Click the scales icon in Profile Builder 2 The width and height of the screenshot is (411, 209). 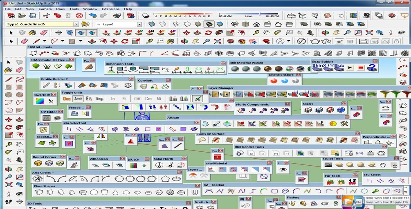[x=128, y=85]
